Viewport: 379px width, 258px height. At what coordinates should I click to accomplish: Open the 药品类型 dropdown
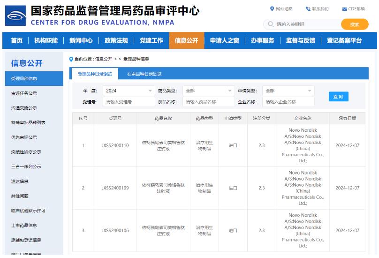coord(208,91)
